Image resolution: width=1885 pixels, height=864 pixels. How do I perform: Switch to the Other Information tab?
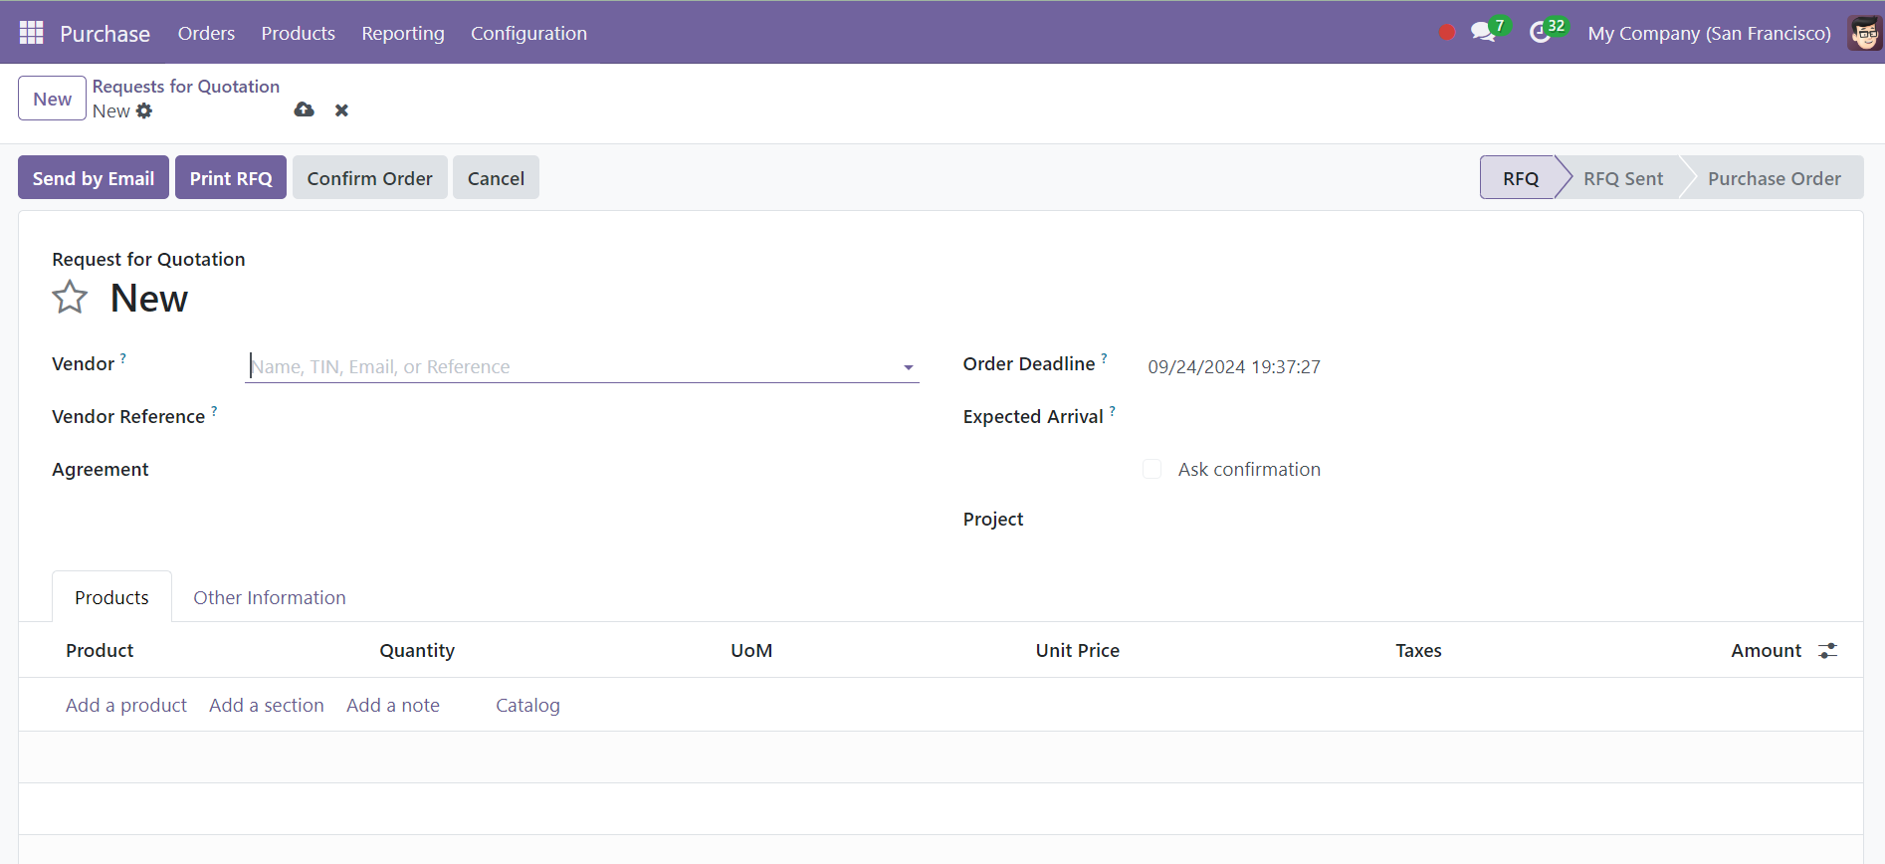coord(270,597)
